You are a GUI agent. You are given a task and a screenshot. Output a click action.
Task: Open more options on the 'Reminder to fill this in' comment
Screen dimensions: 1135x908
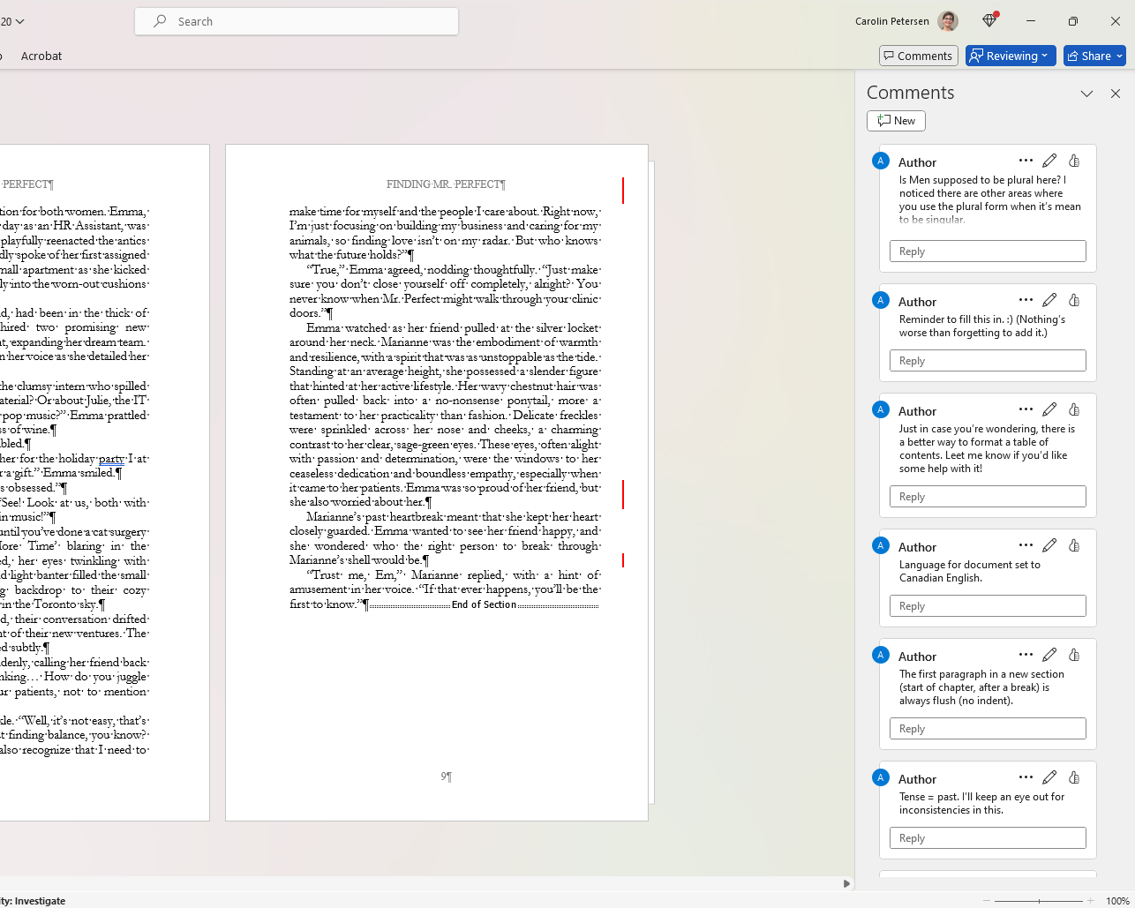1026,300
